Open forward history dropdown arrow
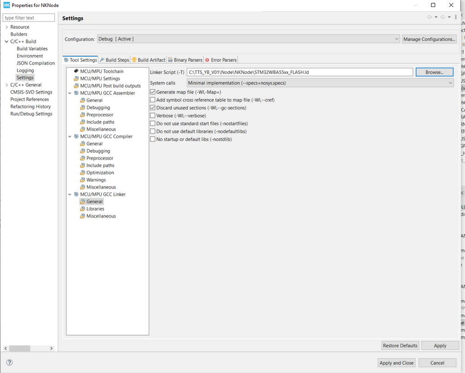Image resolution: width=465 pixels, height=373 pixels. (449, 17)
